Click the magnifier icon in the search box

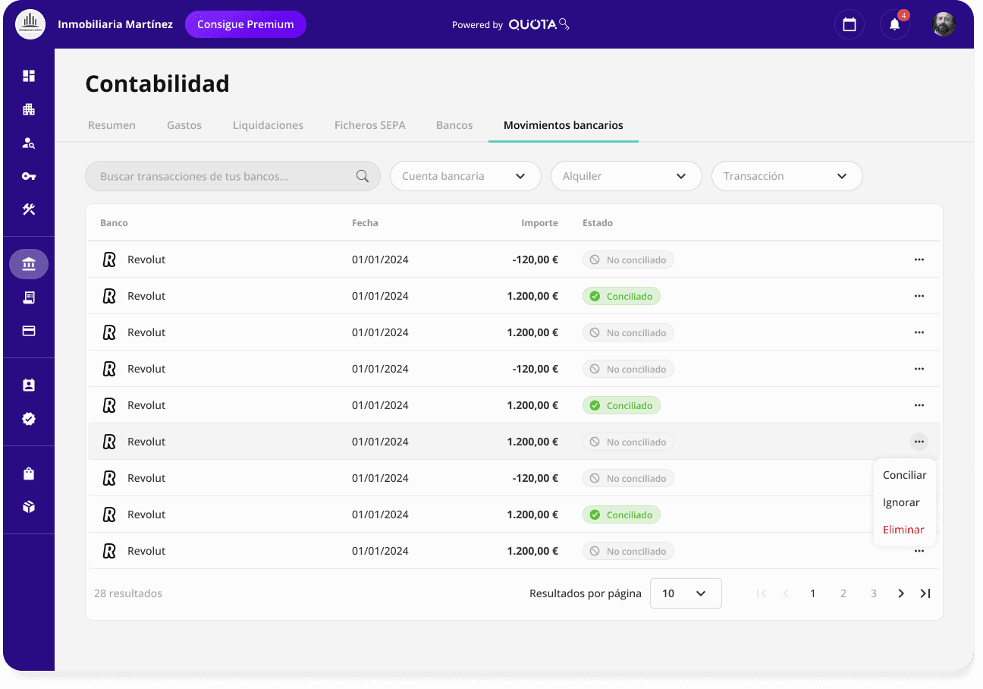pyautogui.click(x=363, y=176)
